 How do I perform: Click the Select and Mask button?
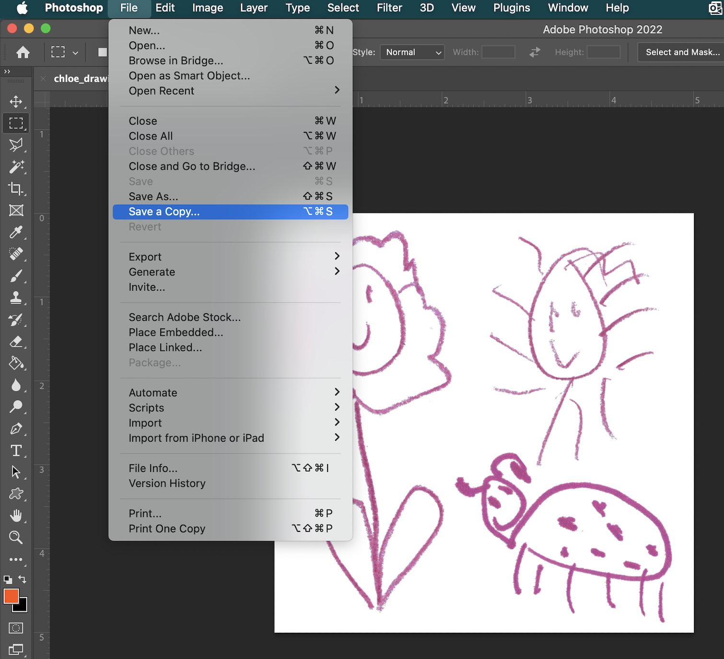(x=680, y=52)
